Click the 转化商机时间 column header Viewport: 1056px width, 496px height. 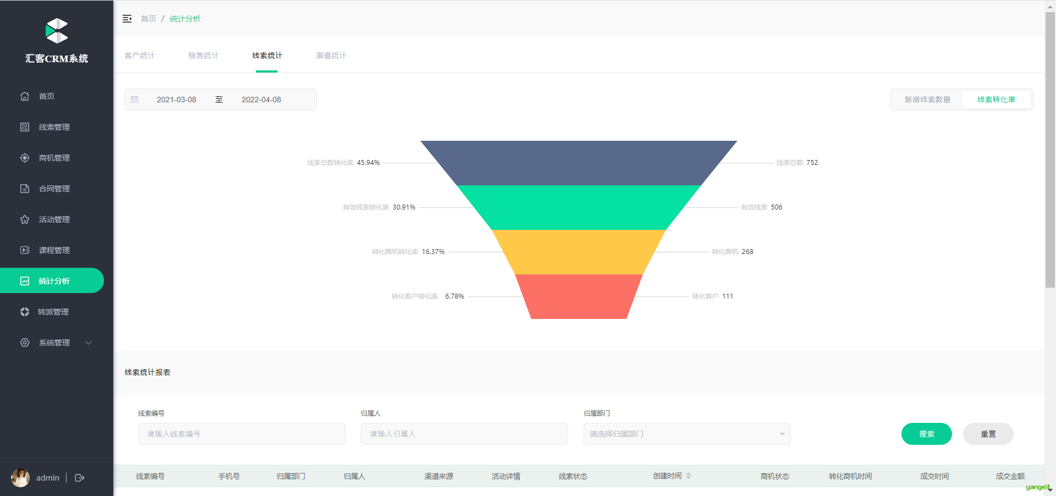click(850, 476)
